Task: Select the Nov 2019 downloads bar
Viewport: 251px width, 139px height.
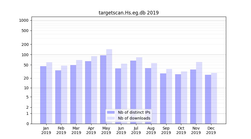Action: (199, 93)
